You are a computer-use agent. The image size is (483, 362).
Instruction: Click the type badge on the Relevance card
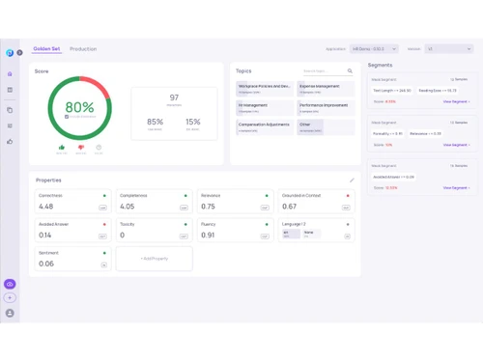[x=265, y=208]
